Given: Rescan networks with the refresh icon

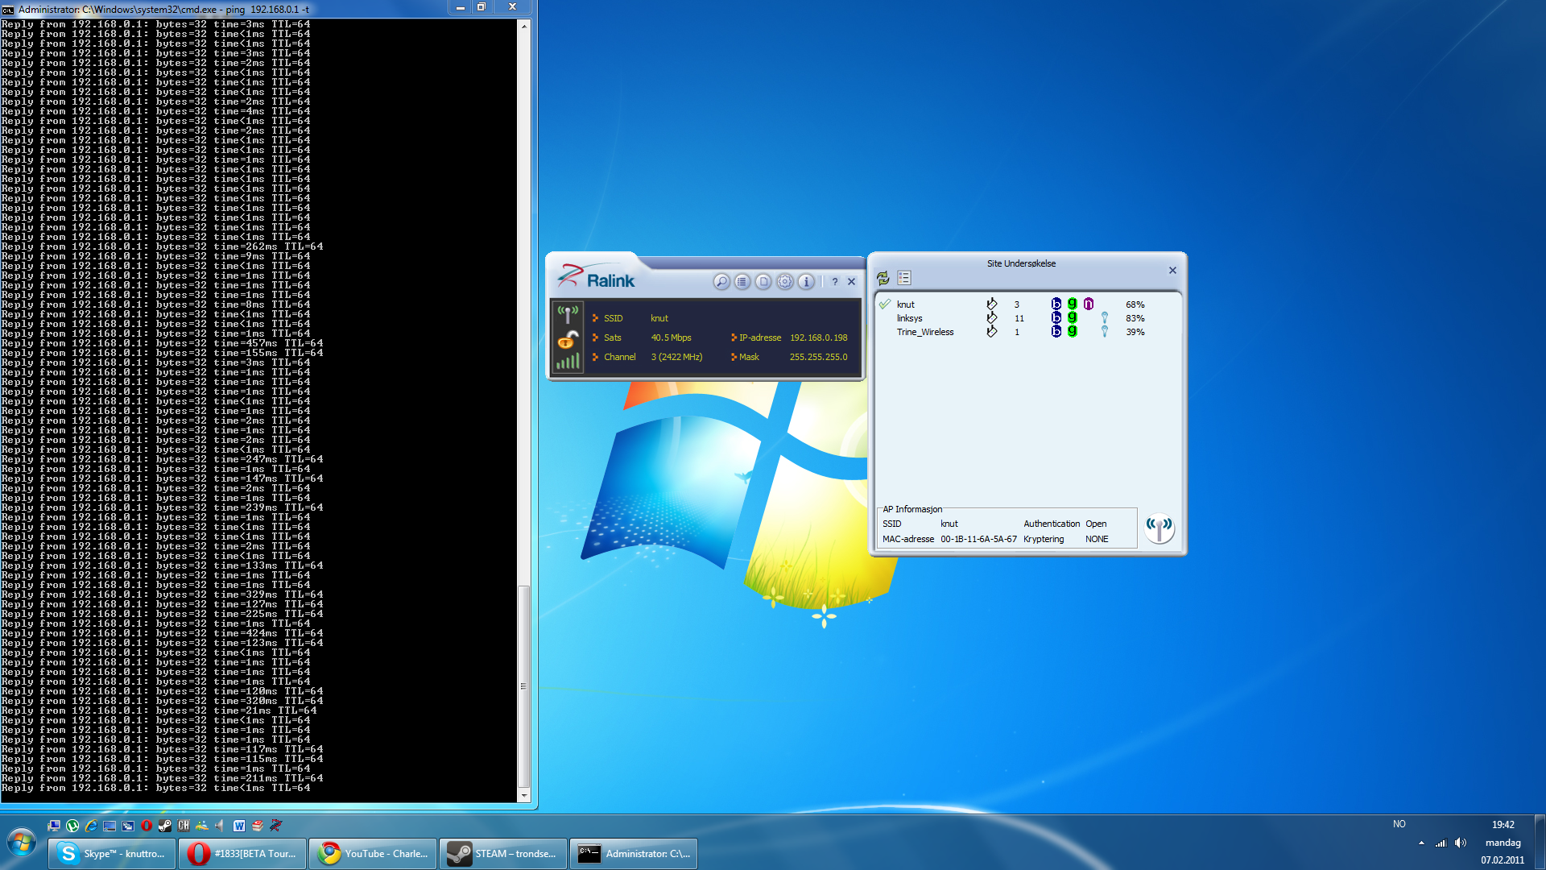Looking at the screenshot, I should (883, 278).
